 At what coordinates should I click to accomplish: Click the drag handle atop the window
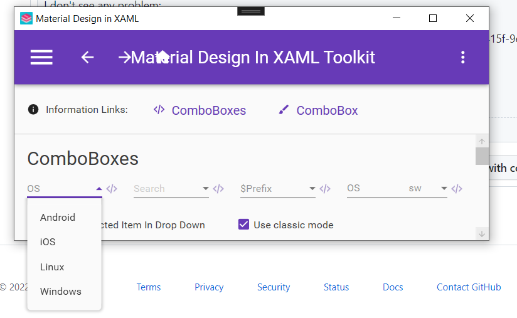(250, 11)
